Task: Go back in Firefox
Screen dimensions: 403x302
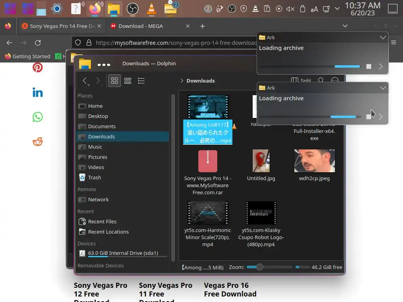Action: [9, 42]
